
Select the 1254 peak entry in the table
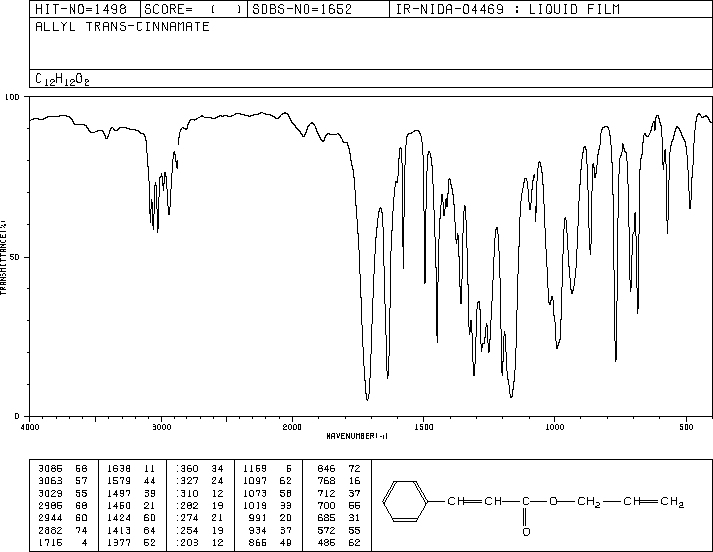tap(199, 530)
